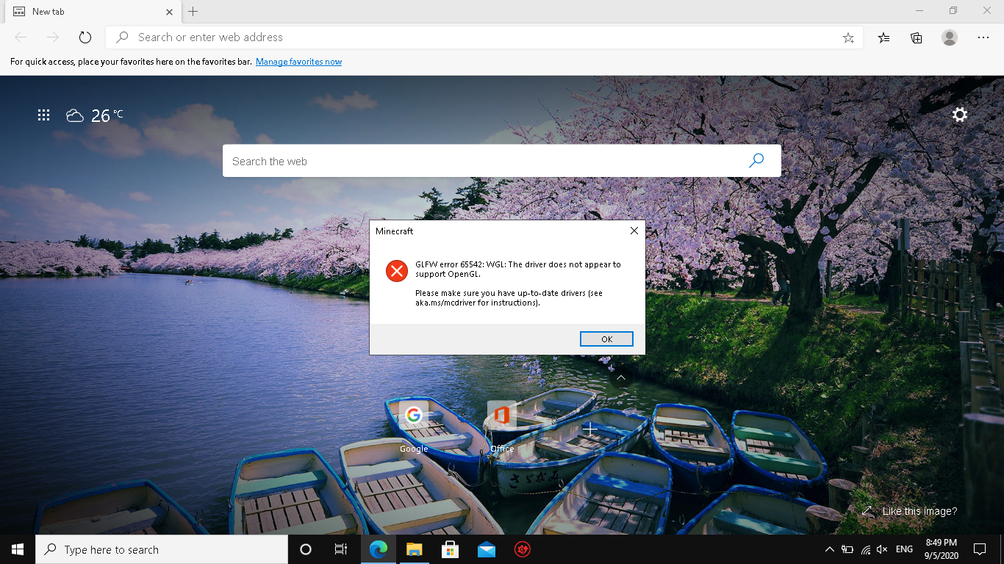The width and height of the screenshot is (1004, 564).
Task: Open the apps grid launcher
Action: click(43, 115)
